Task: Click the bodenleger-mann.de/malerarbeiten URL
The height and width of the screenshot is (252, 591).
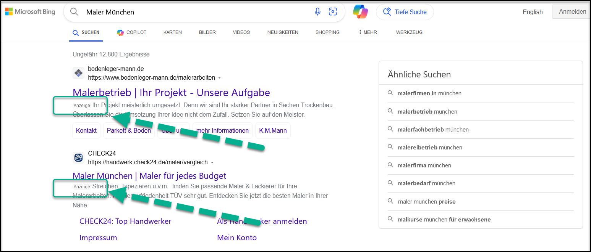Action: 151,78
